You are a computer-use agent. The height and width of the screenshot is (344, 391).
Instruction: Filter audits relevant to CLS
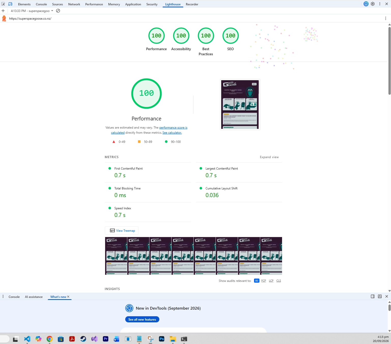click(x=279, y=281)
